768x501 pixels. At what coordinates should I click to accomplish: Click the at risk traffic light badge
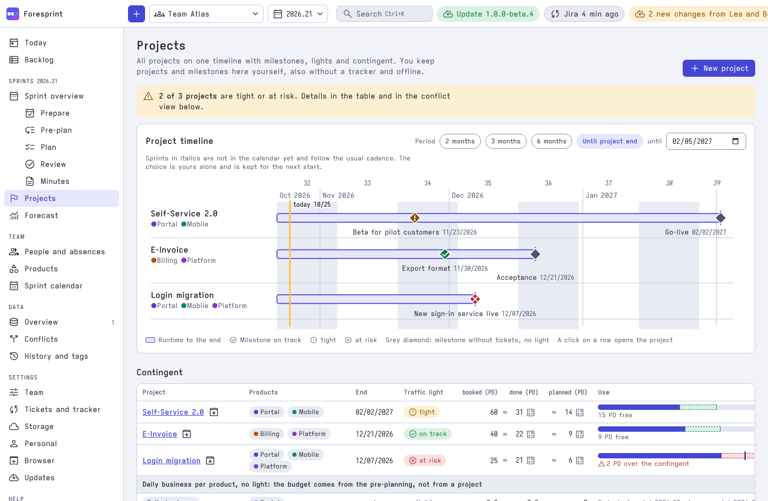[425, 460]
